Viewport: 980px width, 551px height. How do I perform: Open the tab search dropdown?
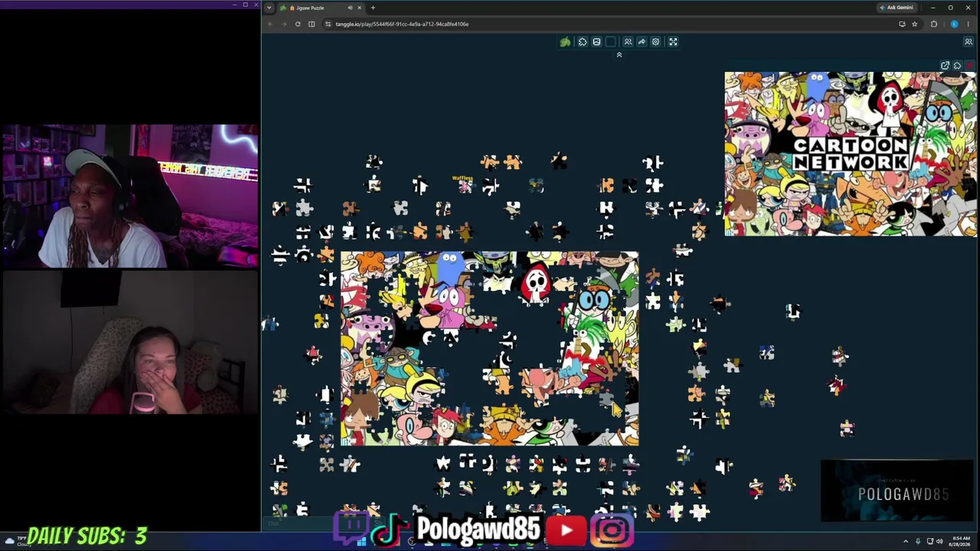click(x=269, y=8)
